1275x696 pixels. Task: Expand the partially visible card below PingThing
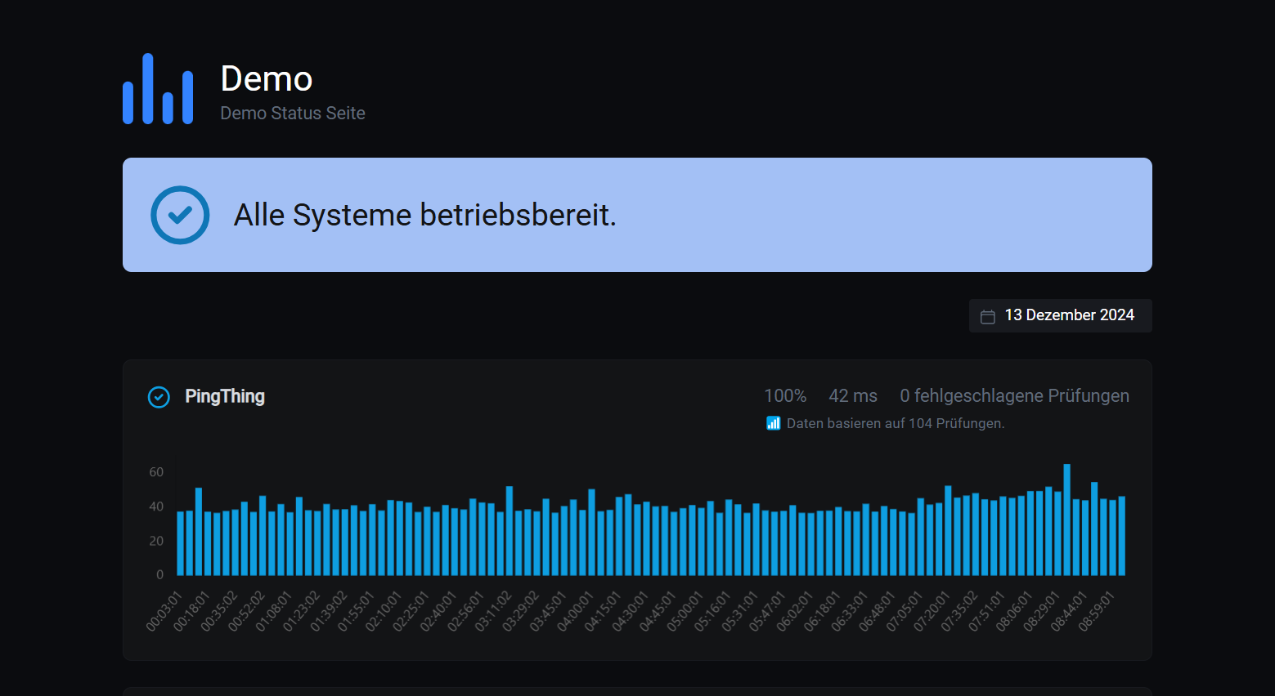pos(637,690)
